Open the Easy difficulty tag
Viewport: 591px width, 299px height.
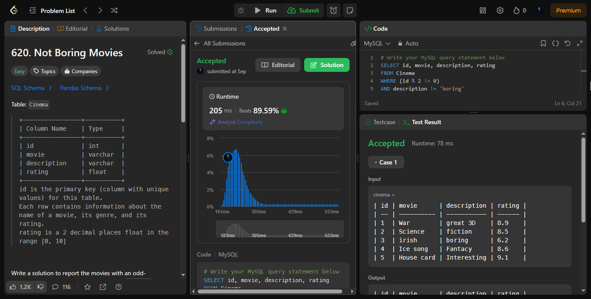click(x=19, y=71)
